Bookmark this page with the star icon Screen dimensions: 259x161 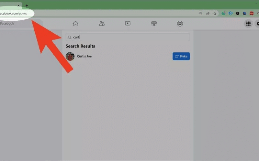click(215, 14)
